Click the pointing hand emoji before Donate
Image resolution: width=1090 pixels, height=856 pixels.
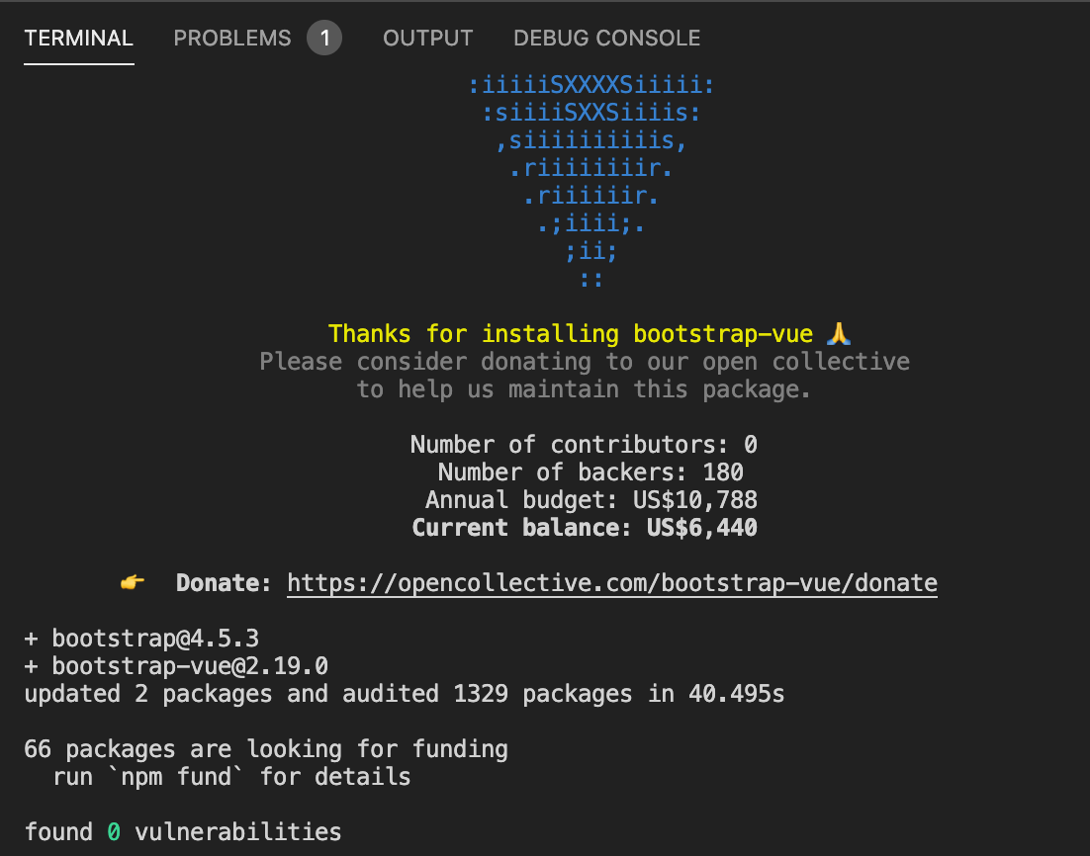click(x=133, y=582)
